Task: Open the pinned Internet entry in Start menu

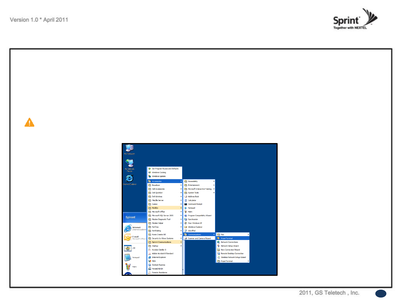Action: point(135,228)
